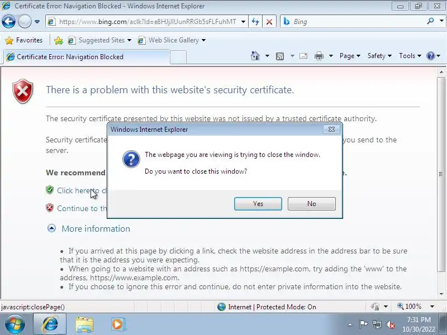Click the Help question mark icon
Viewport: 447px width, 335px height.
point(430,56)
